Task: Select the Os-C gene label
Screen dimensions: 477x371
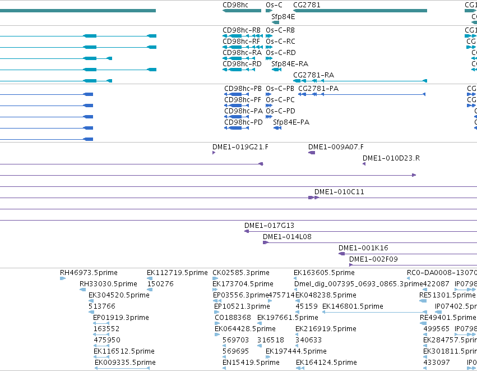Action: pyautogui.click(x=274, y=5)
